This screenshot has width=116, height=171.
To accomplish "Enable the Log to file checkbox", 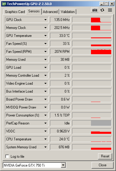I will coord(7,156).
